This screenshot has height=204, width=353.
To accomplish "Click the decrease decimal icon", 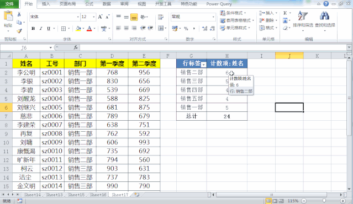I will [x=212, y=29].
